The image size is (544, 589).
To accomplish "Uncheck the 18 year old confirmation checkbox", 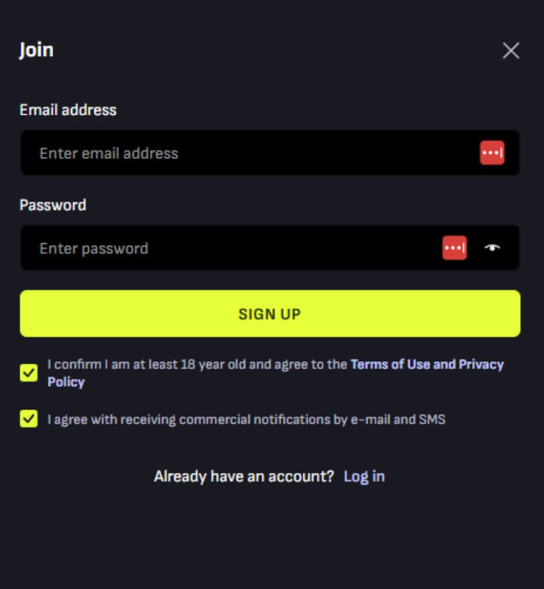I will [28, 373].
